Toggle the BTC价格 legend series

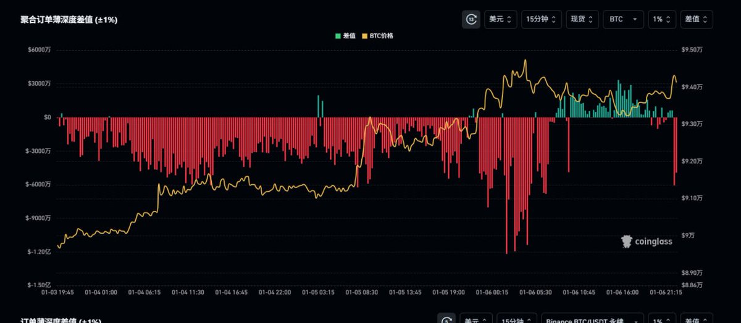point(377,36)
